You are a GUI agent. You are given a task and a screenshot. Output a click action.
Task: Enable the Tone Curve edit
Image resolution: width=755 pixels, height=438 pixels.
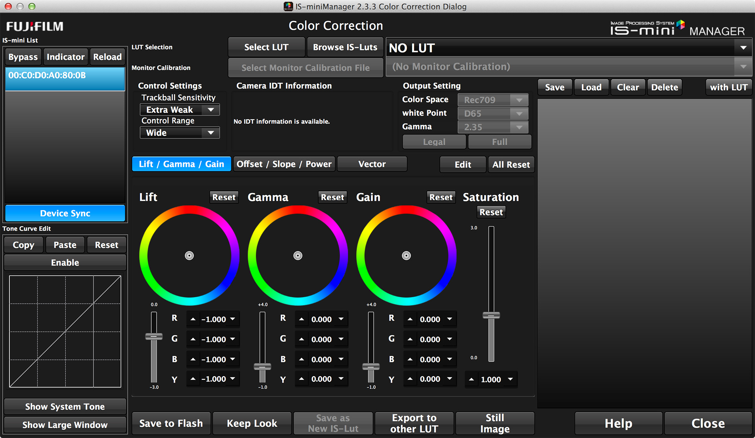[65, 262]
